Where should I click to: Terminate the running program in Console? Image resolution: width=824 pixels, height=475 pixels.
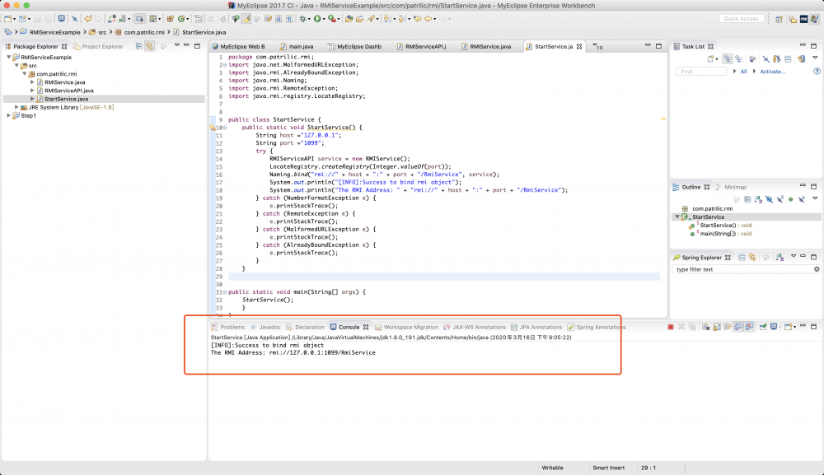(671, 327)
